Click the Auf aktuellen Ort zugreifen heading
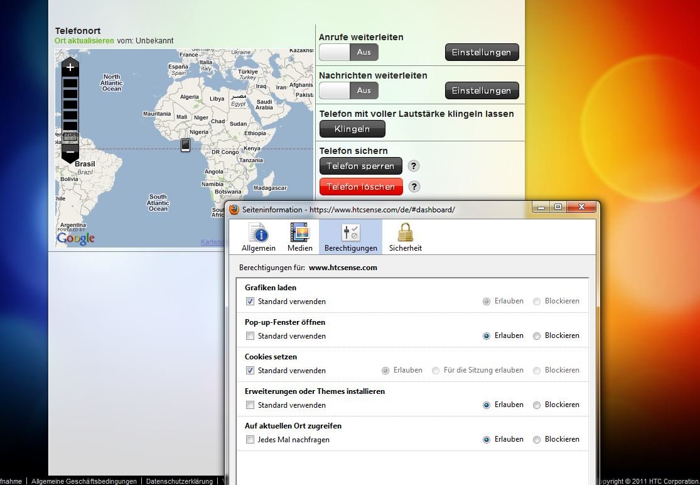 293,426
